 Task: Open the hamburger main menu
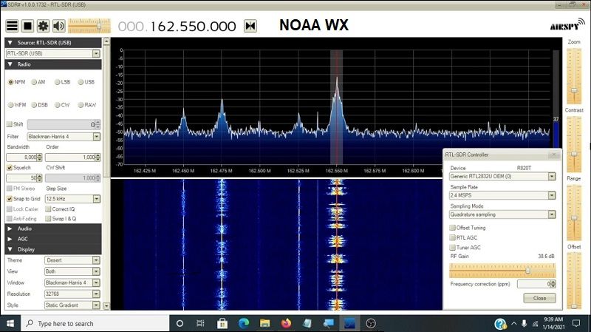pos(12,26)
